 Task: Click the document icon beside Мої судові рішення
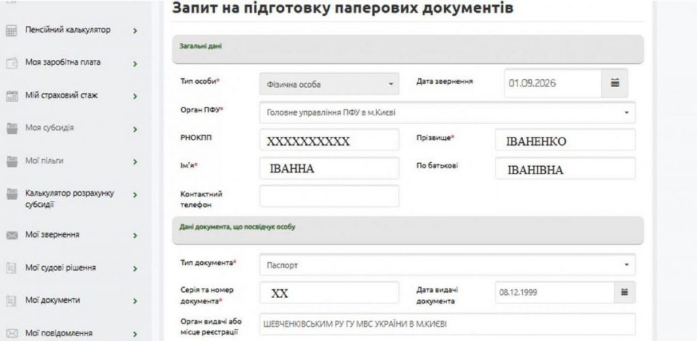12,268
